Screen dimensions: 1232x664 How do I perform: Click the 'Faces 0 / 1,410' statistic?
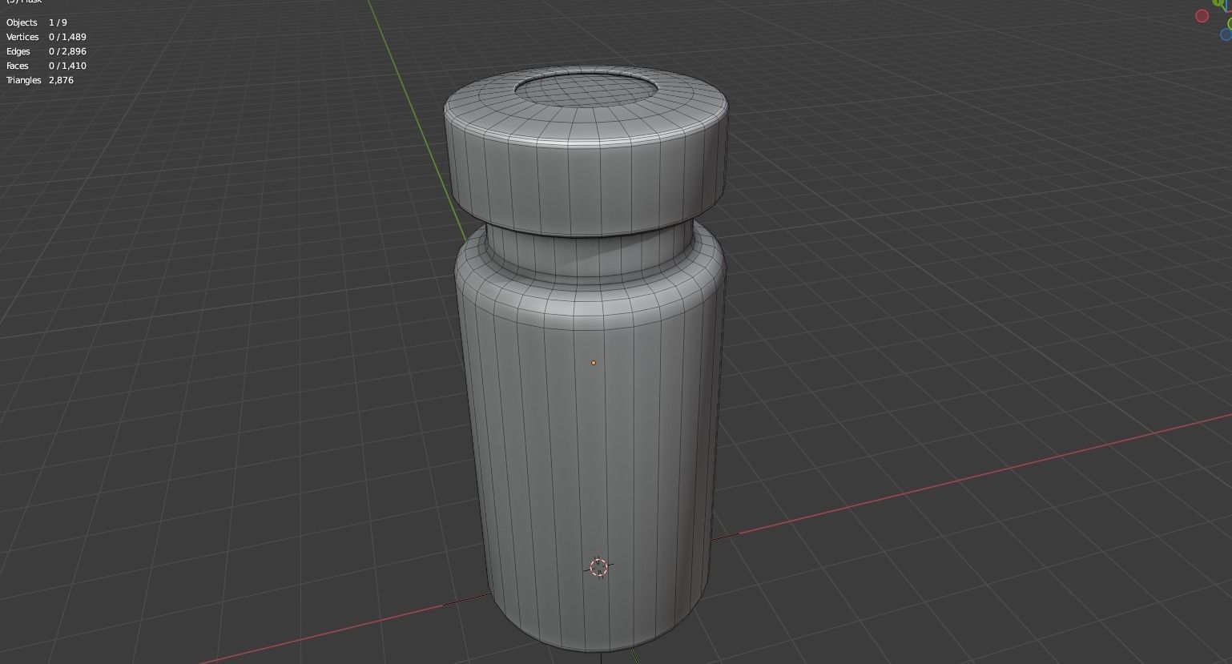[x=46, y=66]
